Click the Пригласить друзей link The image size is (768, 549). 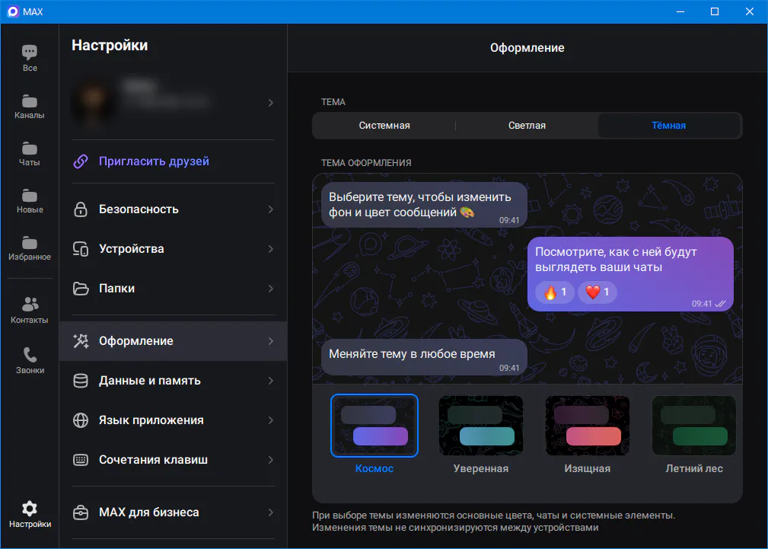tap(154, 161)
